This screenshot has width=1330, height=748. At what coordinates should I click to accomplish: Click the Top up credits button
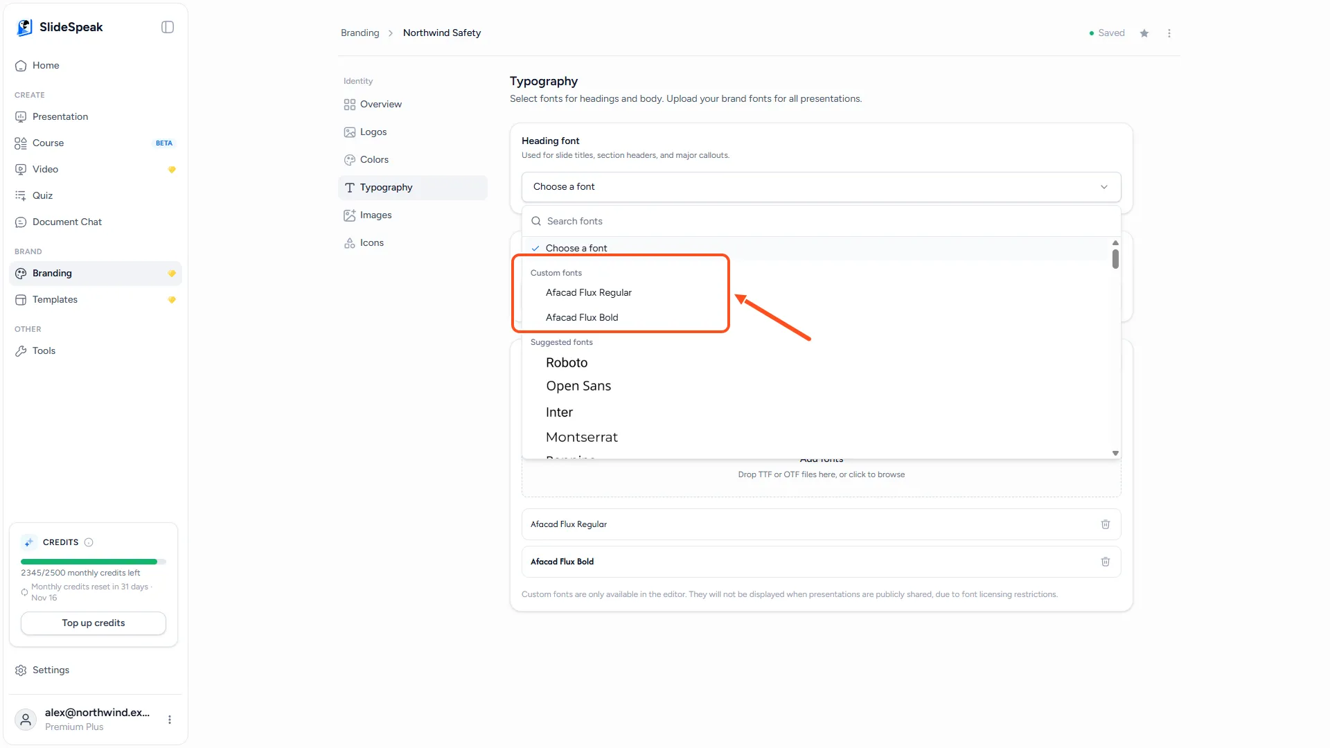click(94, 623)
